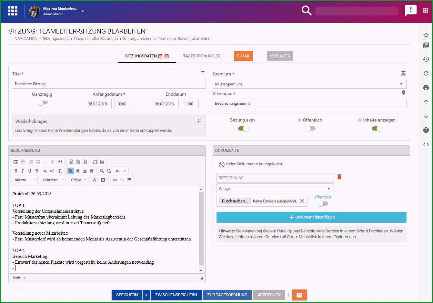Open the Normal paragraph format dropdown
The width and height of the screenshot is (433, 303).
click(x=25, y=180)
